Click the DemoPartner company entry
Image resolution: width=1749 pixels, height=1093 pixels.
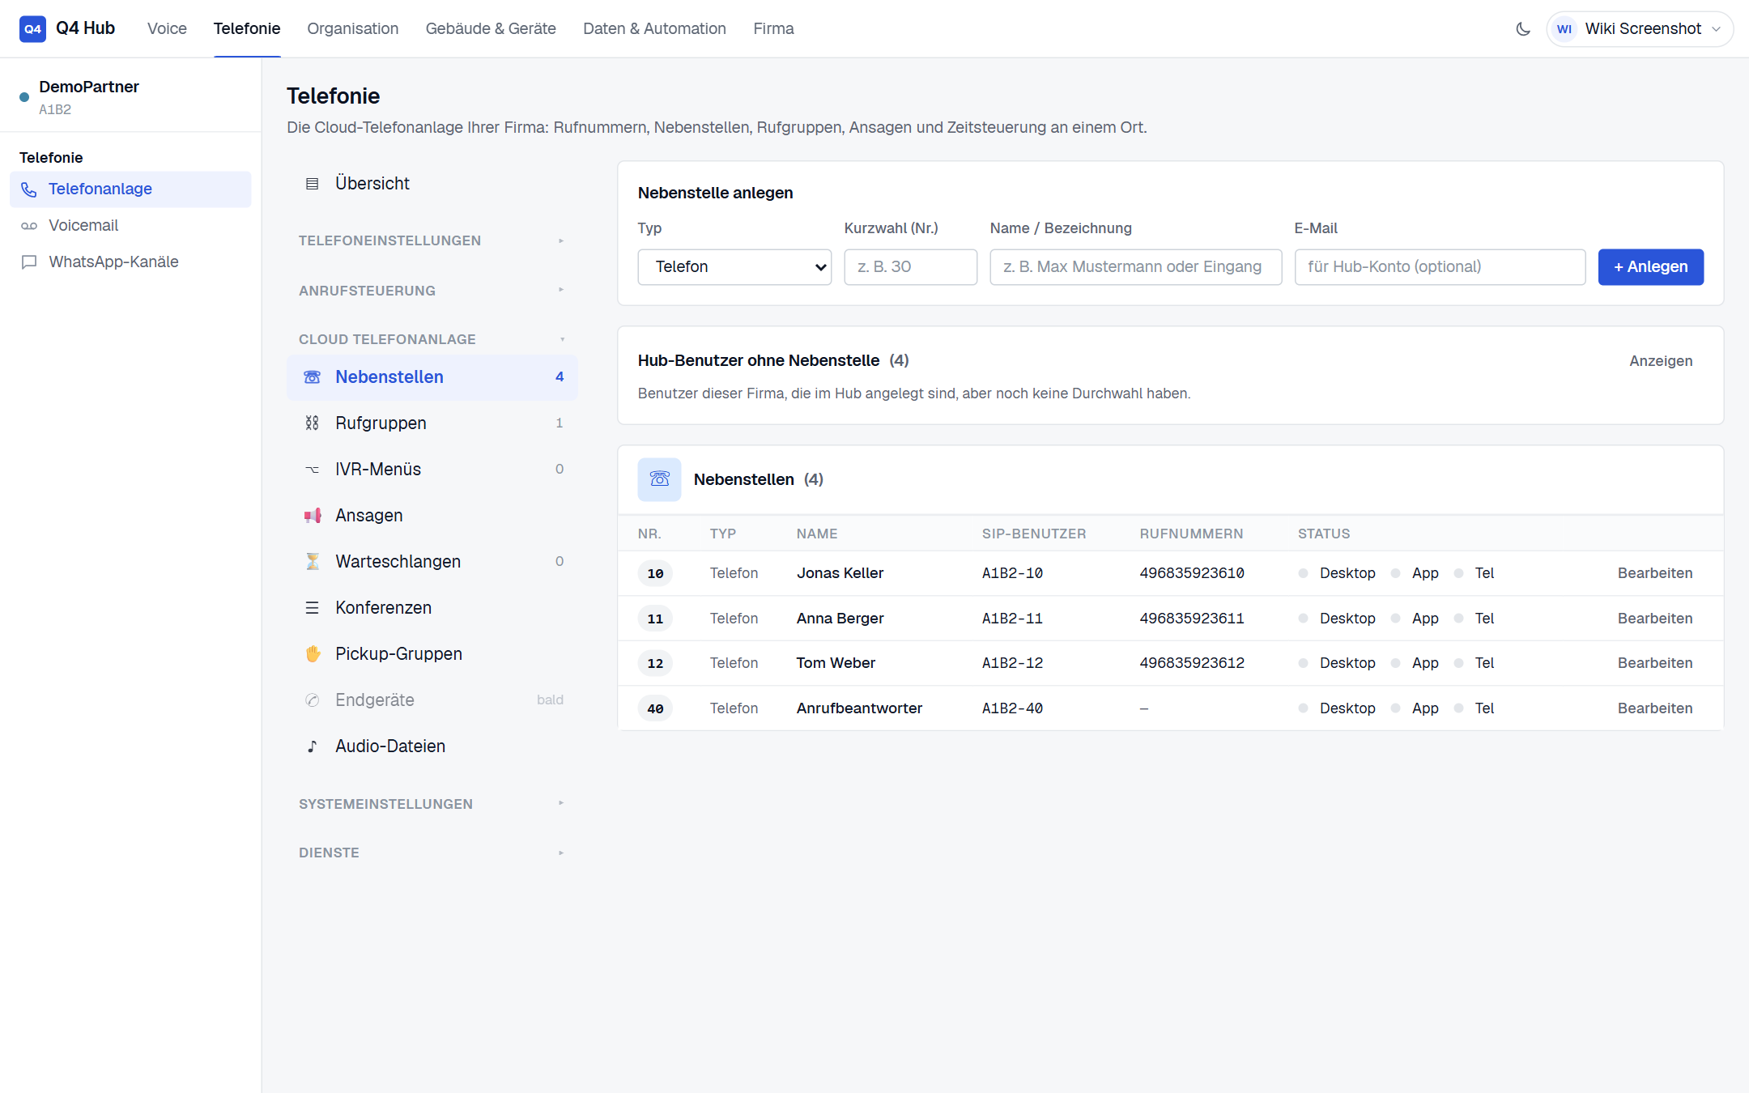click(x=130, y=96)
